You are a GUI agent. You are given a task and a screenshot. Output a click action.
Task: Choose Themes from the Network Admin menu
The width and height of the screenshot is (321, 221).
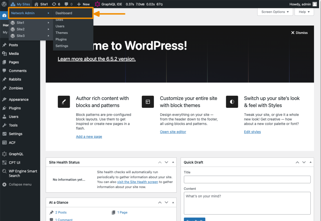click(x=61, y=33)
